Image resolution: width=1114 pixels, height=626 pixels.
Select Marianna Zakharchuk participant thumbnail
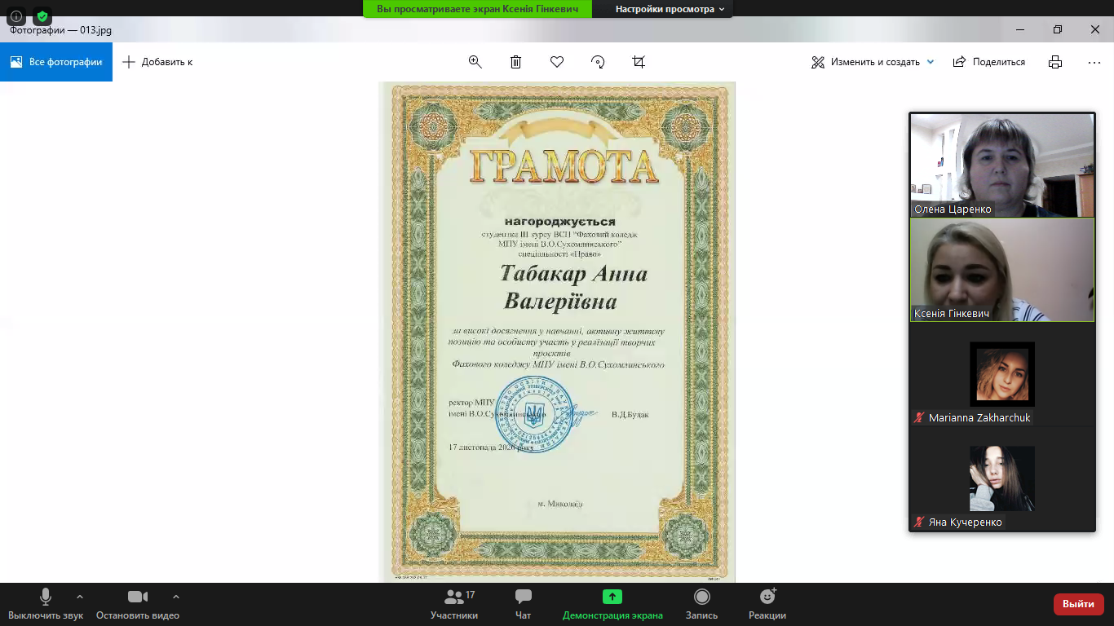1001,374
